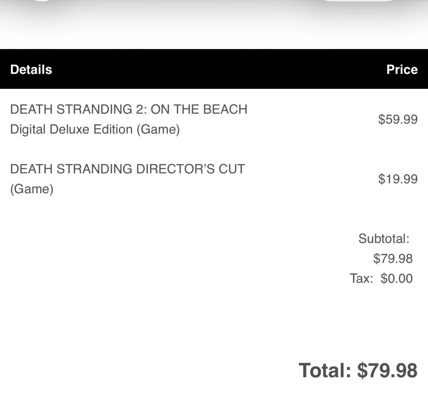Click the (Game) label under Director's Cut
The width and height of the screenshot is (428, 414).
pos(32,189)
